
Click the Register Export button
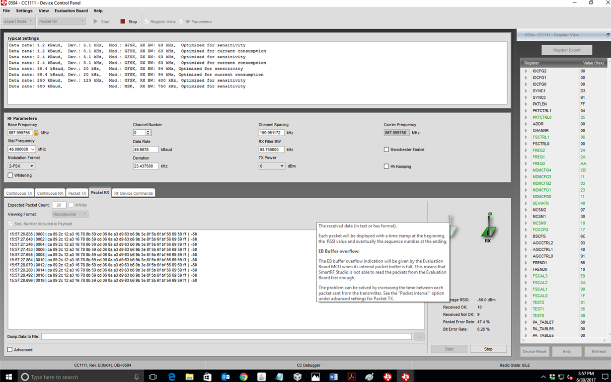[x=566, y=50]
